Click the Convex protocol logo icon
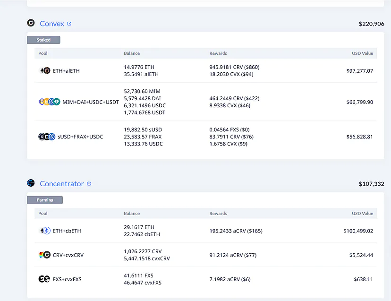The width and height of the screenshot is (391, 301). [31, 23]
